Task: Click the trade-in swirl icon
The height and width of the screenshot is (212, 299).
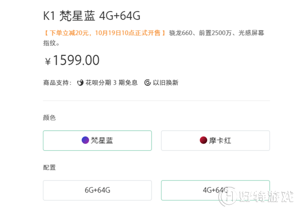Action: point(148,83)
